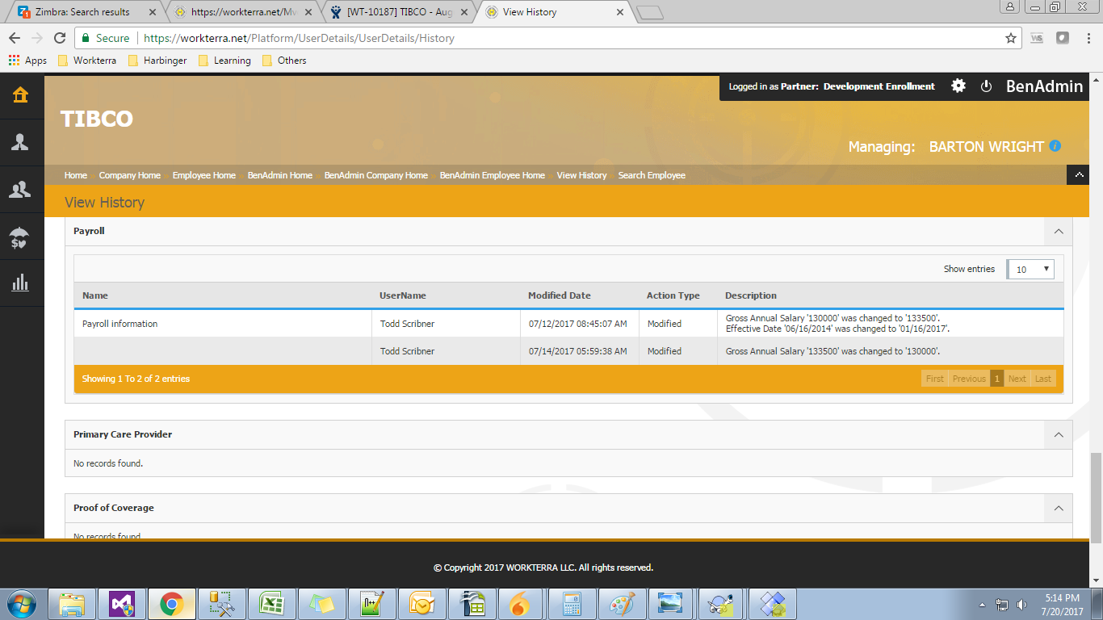The image size is (1103, 620).
Task: Collapse the Primary Care Provider section
Action: 1058,434
